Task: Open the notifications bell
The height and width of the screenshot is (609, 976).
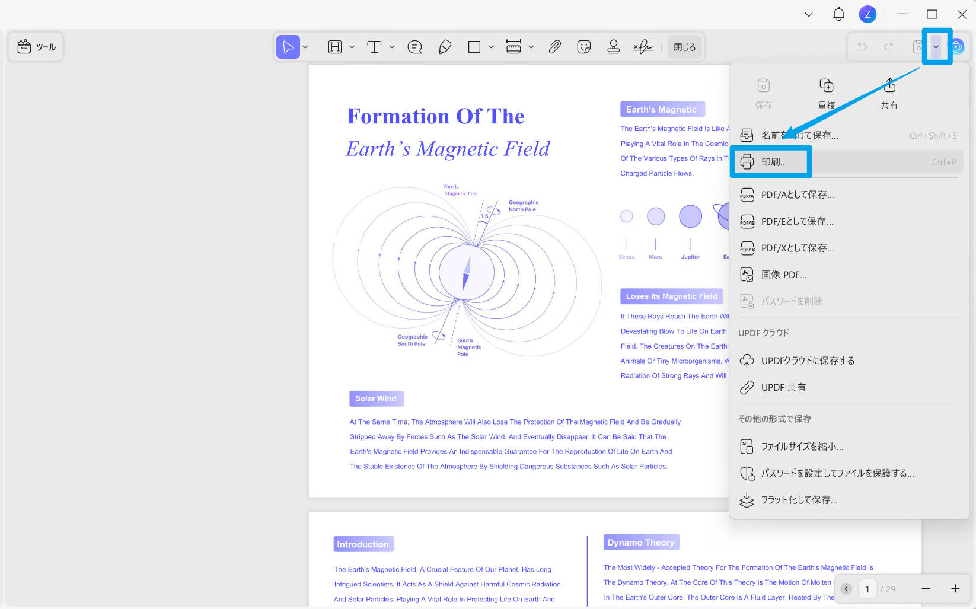Action: click(x=838, y=14)
